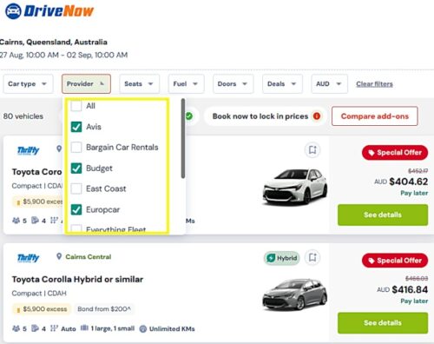The width and height of the screenshot is (434, 344).
Task: Click the doors icon on Hybrid listing
Action: pyautogui.click(x=35, y=328)
